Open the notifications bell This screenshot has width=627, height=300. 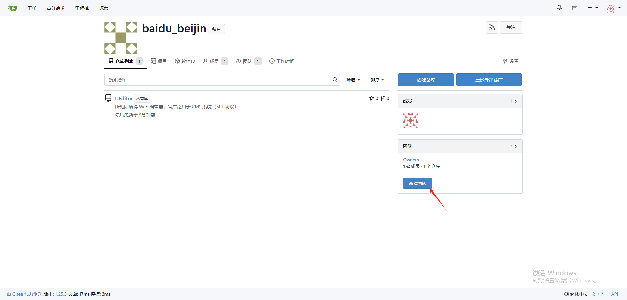(559, 8)
